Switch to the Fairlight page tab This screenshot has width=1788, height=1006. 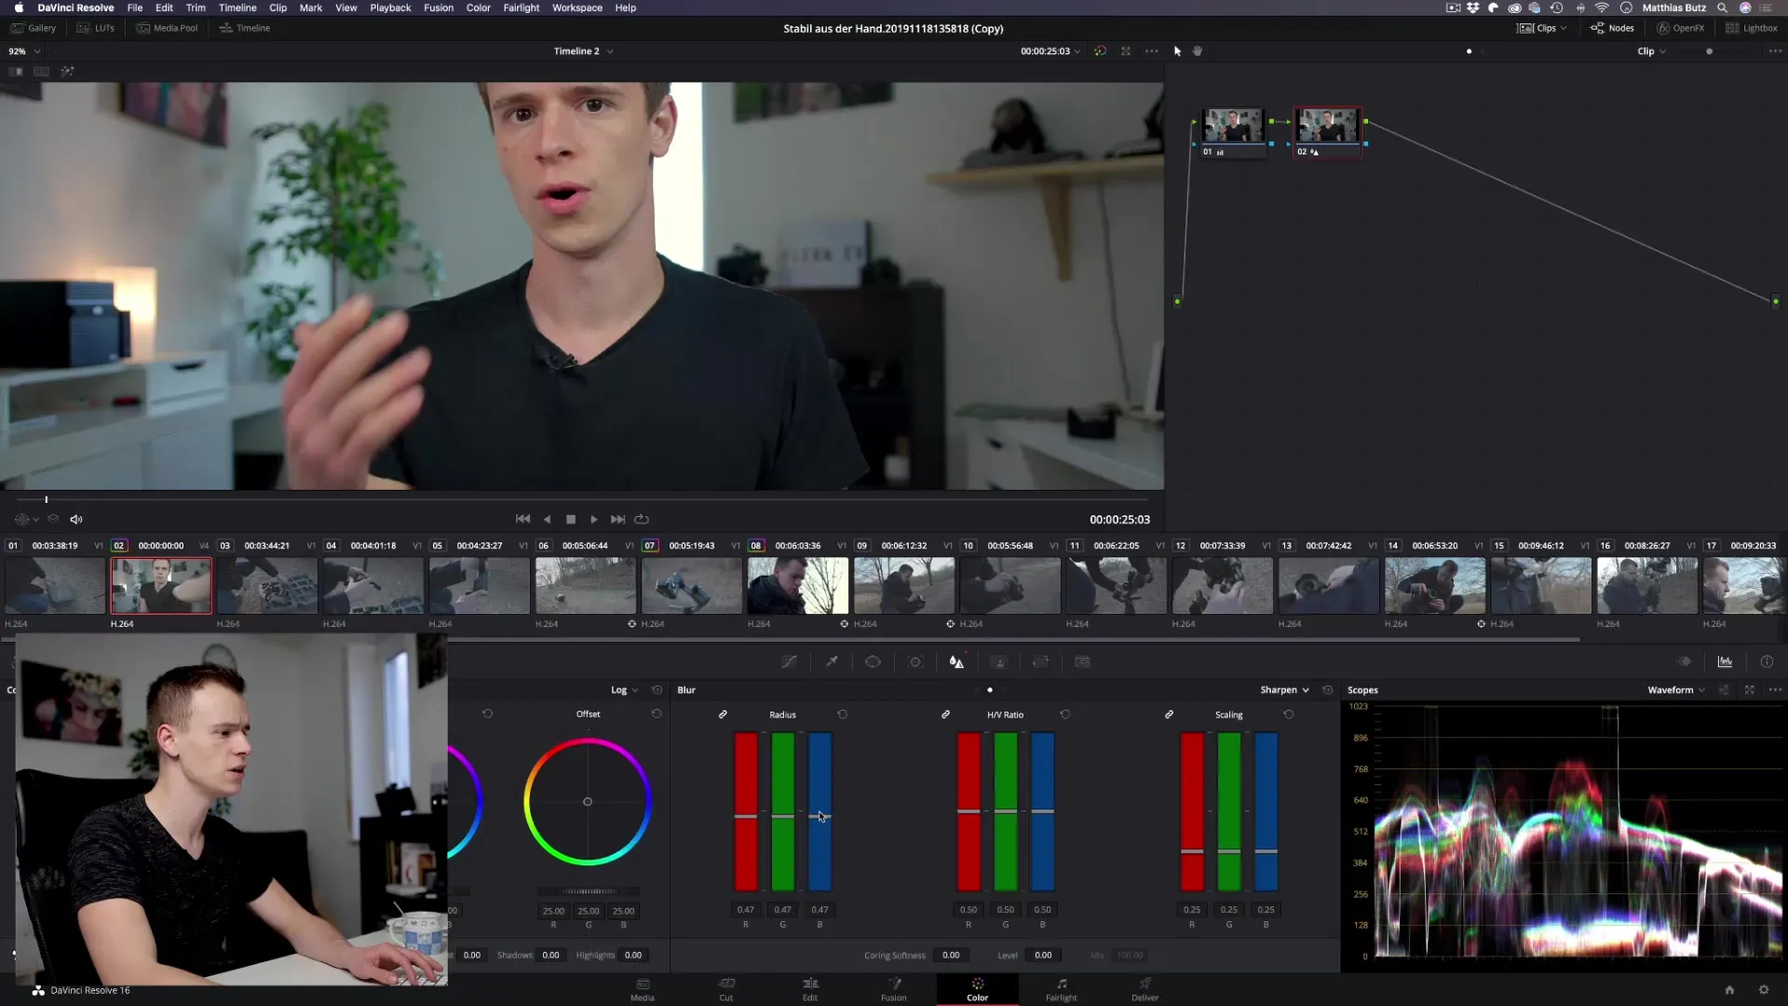point(1061,989)
